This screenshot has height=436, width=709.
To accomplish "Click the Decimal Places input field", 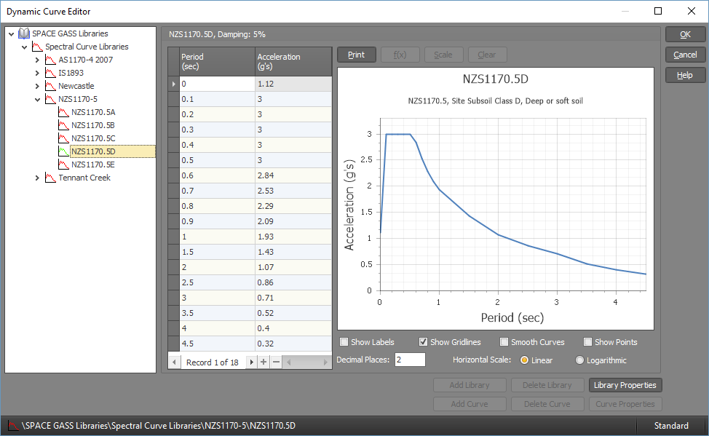I will pyautogui.click(x=410, y=360).
